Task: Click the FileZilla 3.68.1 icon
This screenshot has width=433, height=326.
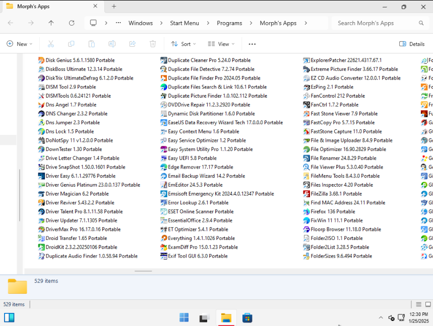Action: (306, 194)
